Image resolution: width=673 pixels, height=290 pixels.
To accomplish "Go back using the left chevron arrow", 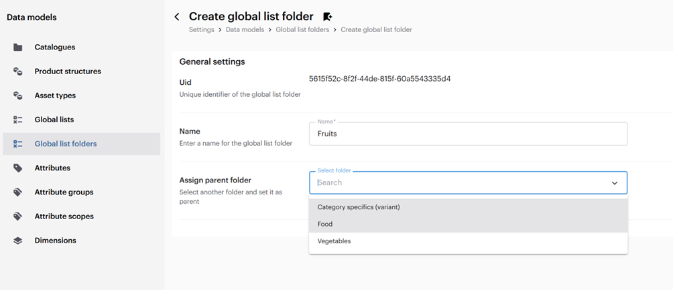I will (x=177, y=17).
